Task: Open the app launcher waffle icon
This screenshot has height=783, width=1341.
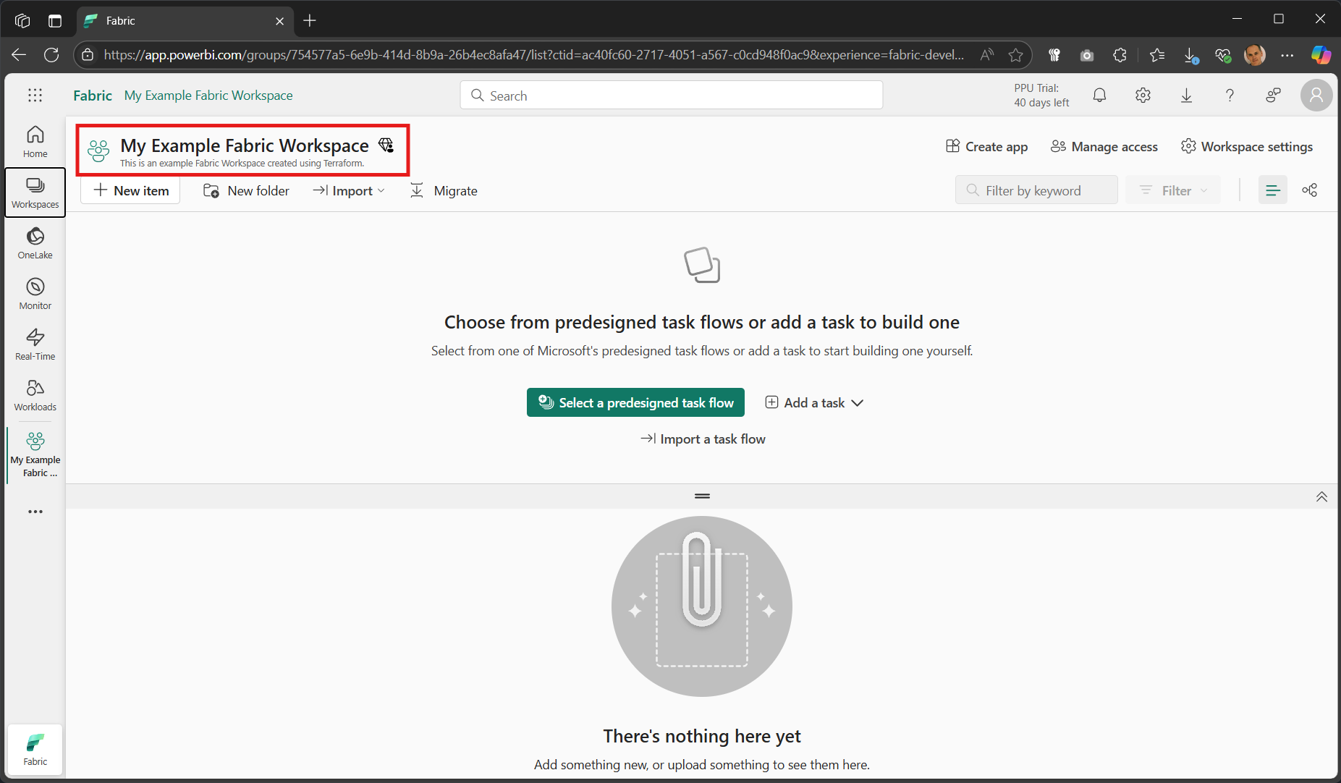Action: point(35,95)
